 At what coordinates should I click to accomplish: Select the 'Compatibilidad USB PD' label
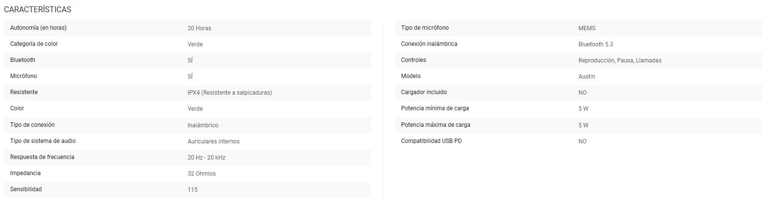tap(432, 141)
